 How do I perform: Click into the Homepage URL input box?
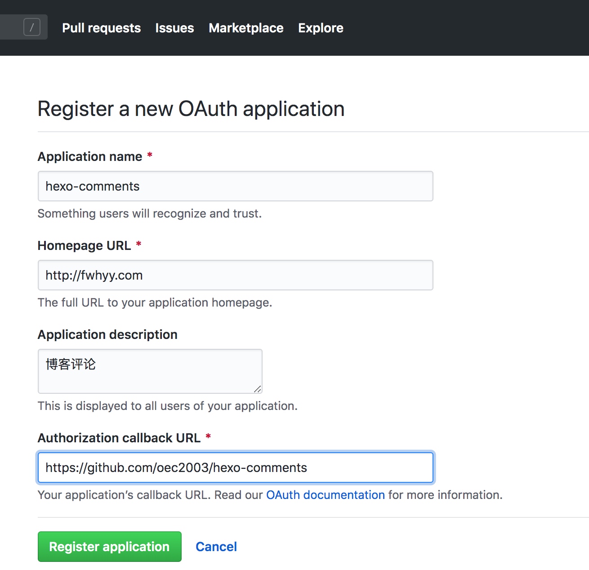235,275
